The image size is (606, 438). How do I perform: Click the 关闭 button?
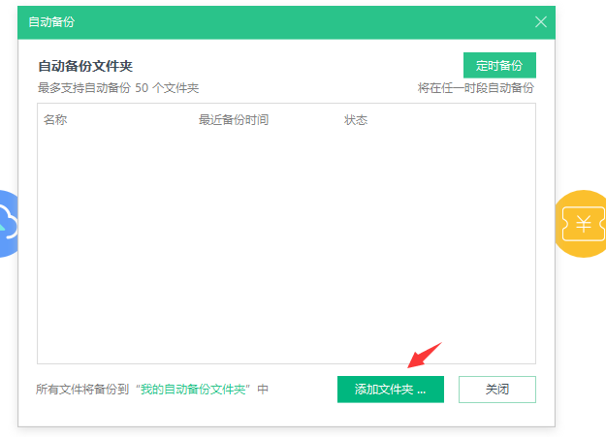(x=496, y=390)
